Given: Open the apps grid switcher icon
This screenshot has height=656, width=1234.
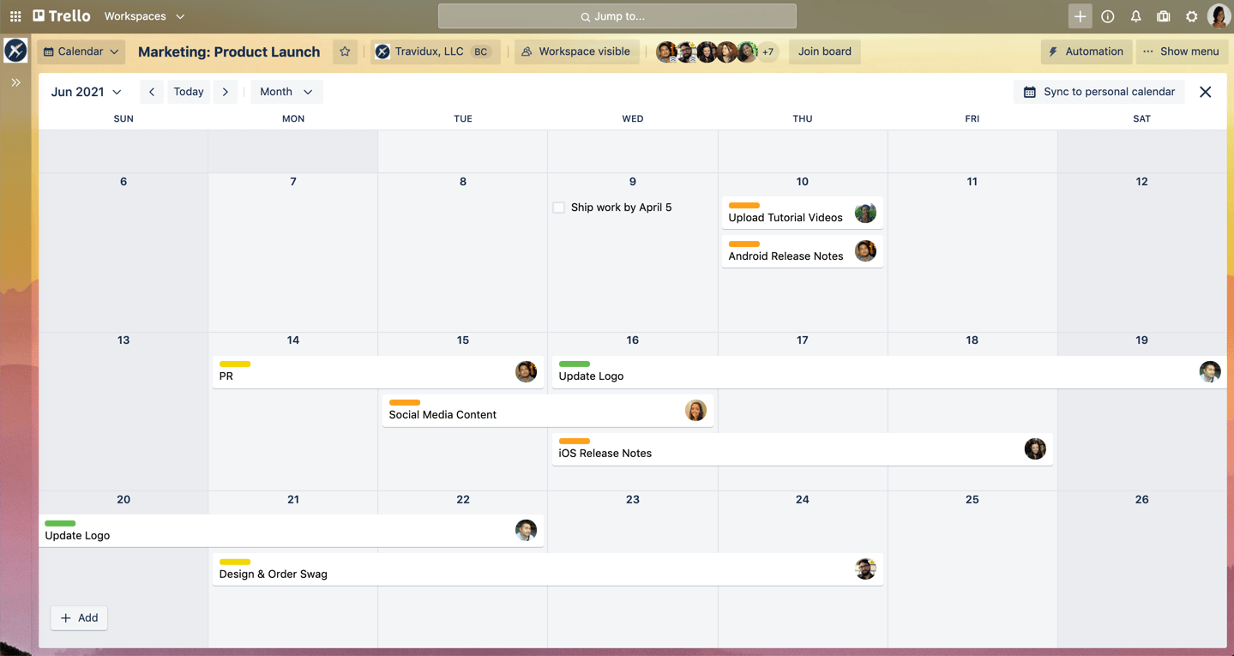Looking at the screenshot, I should pos(15,16).
